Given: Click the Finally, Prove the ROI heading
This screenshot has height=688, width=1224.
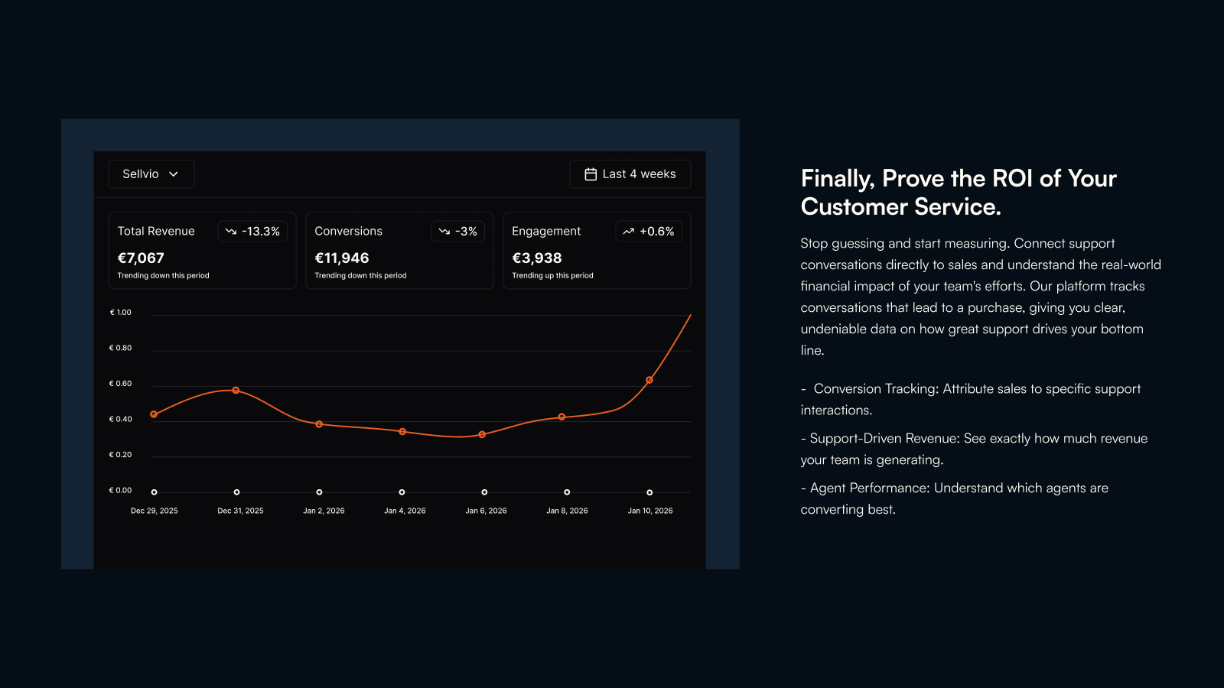Looking at the screenshot, I should click(959, 193).
